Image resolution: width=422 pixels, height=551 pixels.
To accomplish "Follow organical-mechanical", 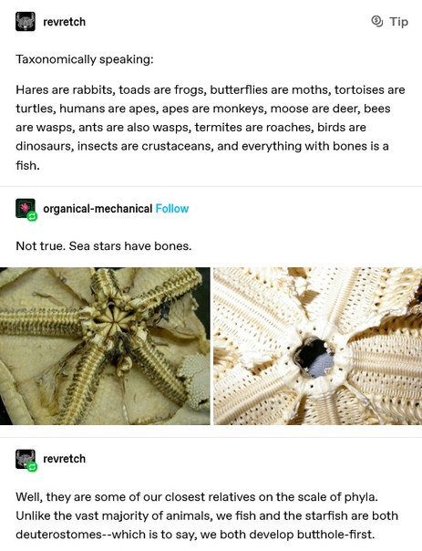I will tap(172, 209).
